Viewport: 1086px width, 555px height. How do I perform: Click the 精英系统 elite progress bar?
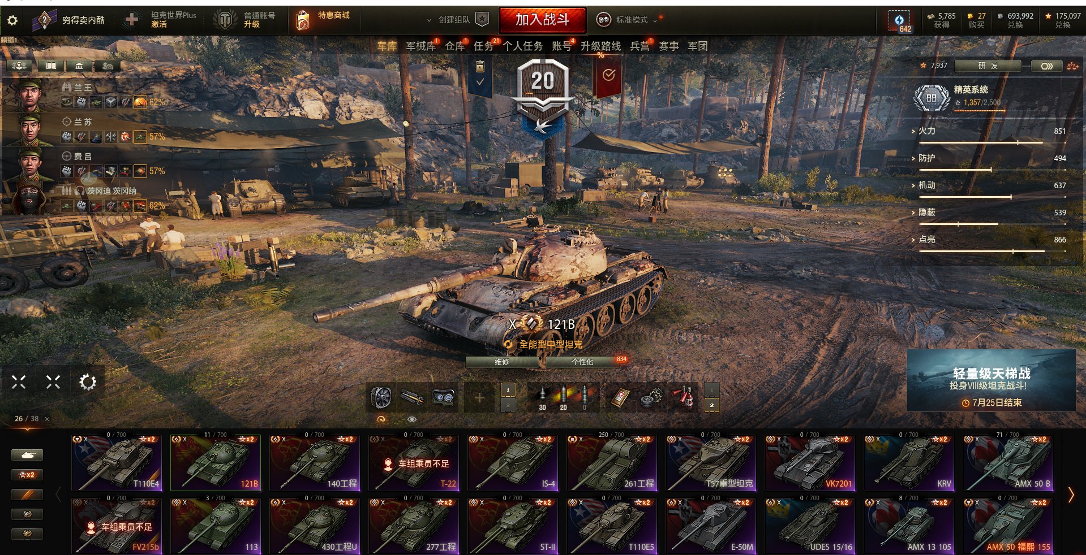[980, 110]
